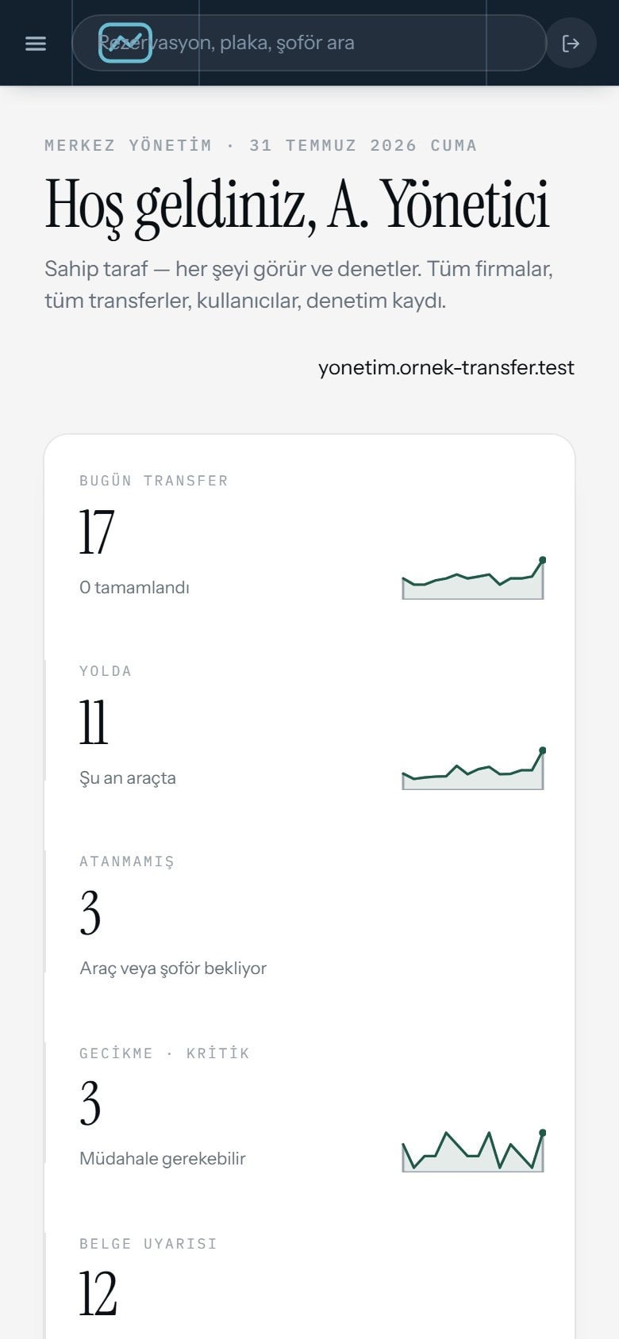Select the Belge Uyarısı value 12
This screenshot has width=619, height=1339.
click(x=98, y=1295)
